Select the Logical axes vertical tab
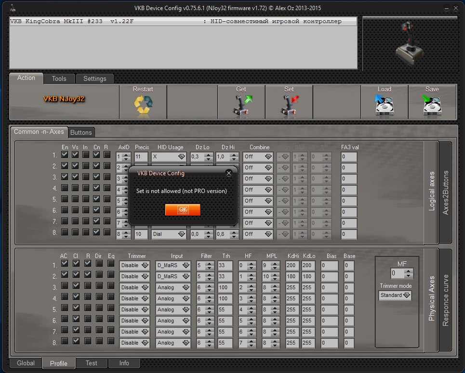This screenshot has width=465, height=373. click(x=431, y=192)
